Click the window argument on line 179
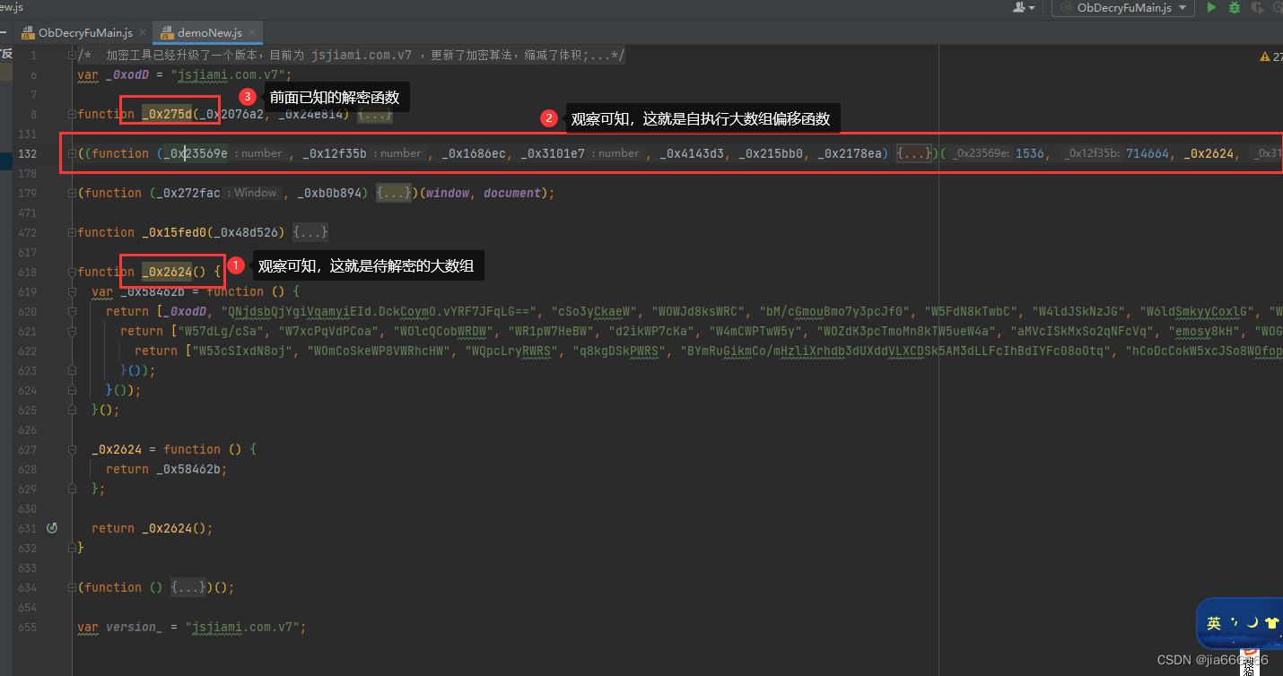 (x=447, y=193)
